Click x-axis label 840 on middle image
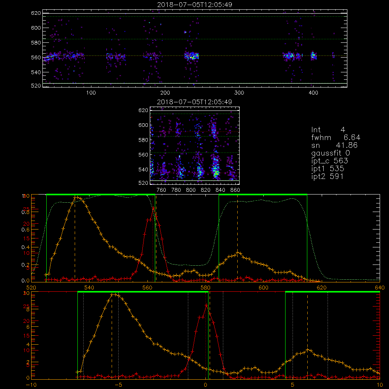Screen dimensions: 389x389 pos(220,190)
